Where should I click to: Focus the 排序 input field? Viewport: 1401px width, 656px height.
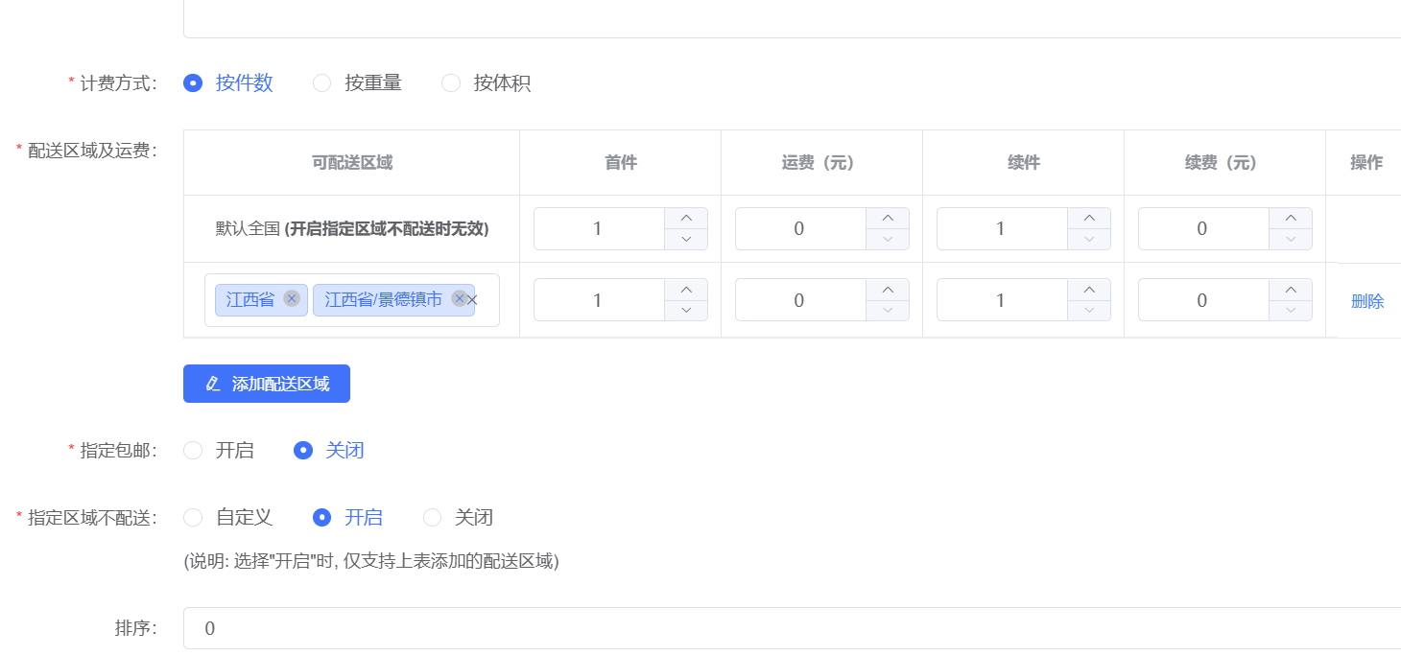(792, 628)
